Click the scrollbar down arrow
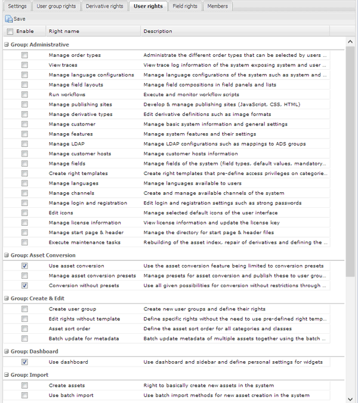358x403 pixels. pos(350,399)
